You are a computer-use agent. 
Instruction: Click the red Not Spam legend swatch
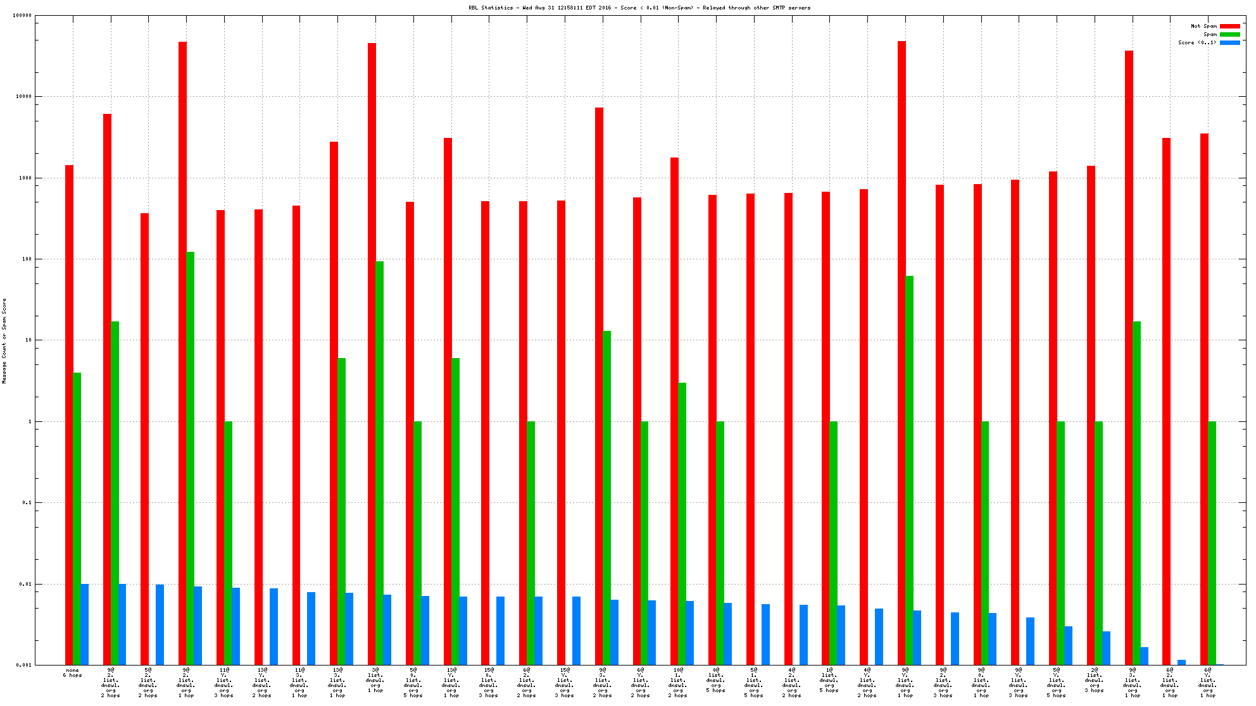point(1229,26)
